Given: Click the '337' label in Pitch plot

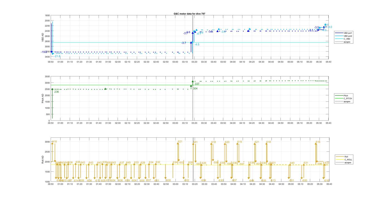Looking at the screenshot, I should (197, 84).
